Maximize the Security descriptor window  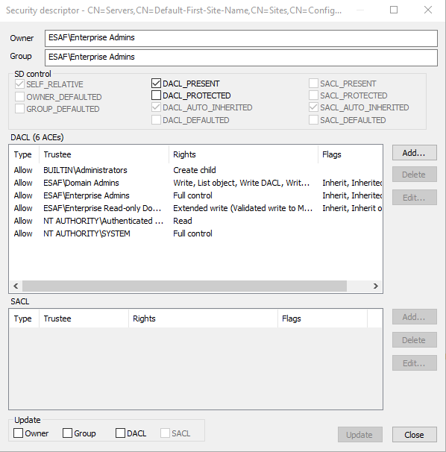coord(394,10)
